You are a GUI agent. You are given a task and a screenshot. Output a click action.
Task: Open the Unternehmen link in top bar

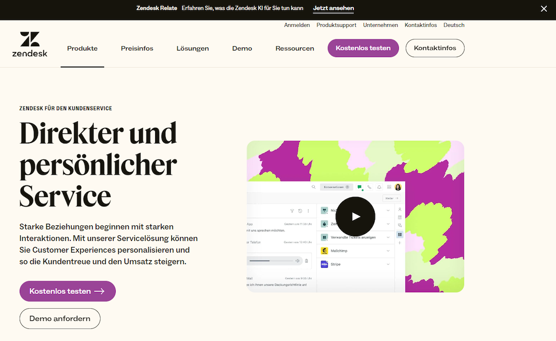tap(381, 25)
